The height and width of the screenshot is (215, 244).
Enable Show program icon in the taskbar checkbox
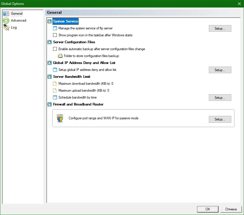55,35
